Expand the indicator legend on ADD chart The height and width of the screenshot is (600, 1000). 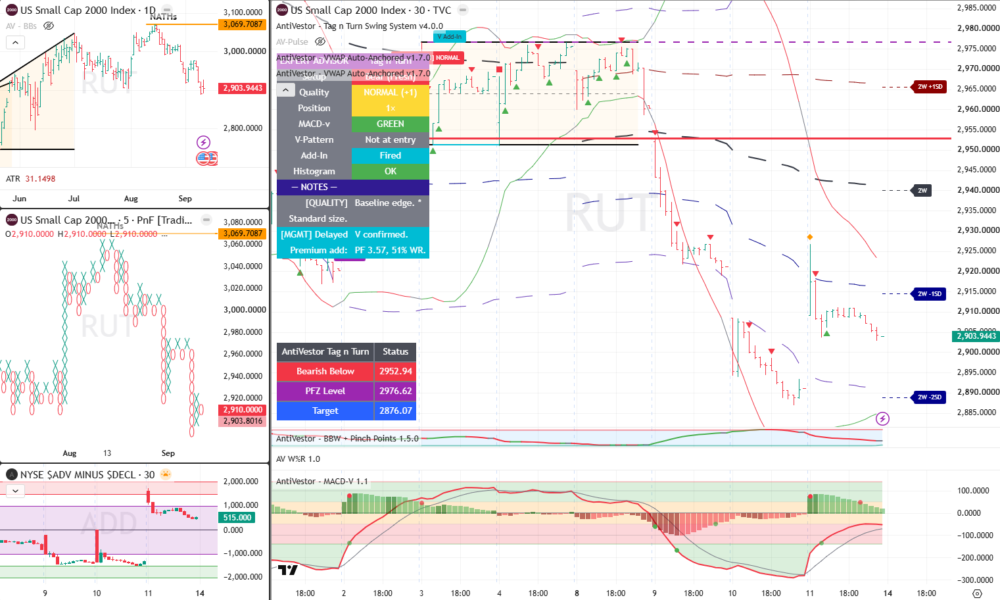pyautogui.click(x=15, y=491)
